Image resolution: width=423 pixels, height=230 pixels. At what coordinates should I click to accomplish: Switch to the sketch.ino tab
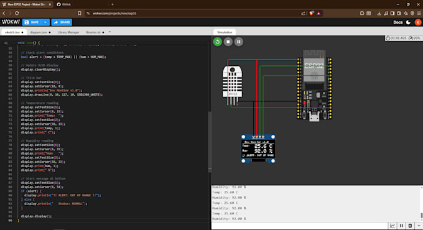coord(14,32)
